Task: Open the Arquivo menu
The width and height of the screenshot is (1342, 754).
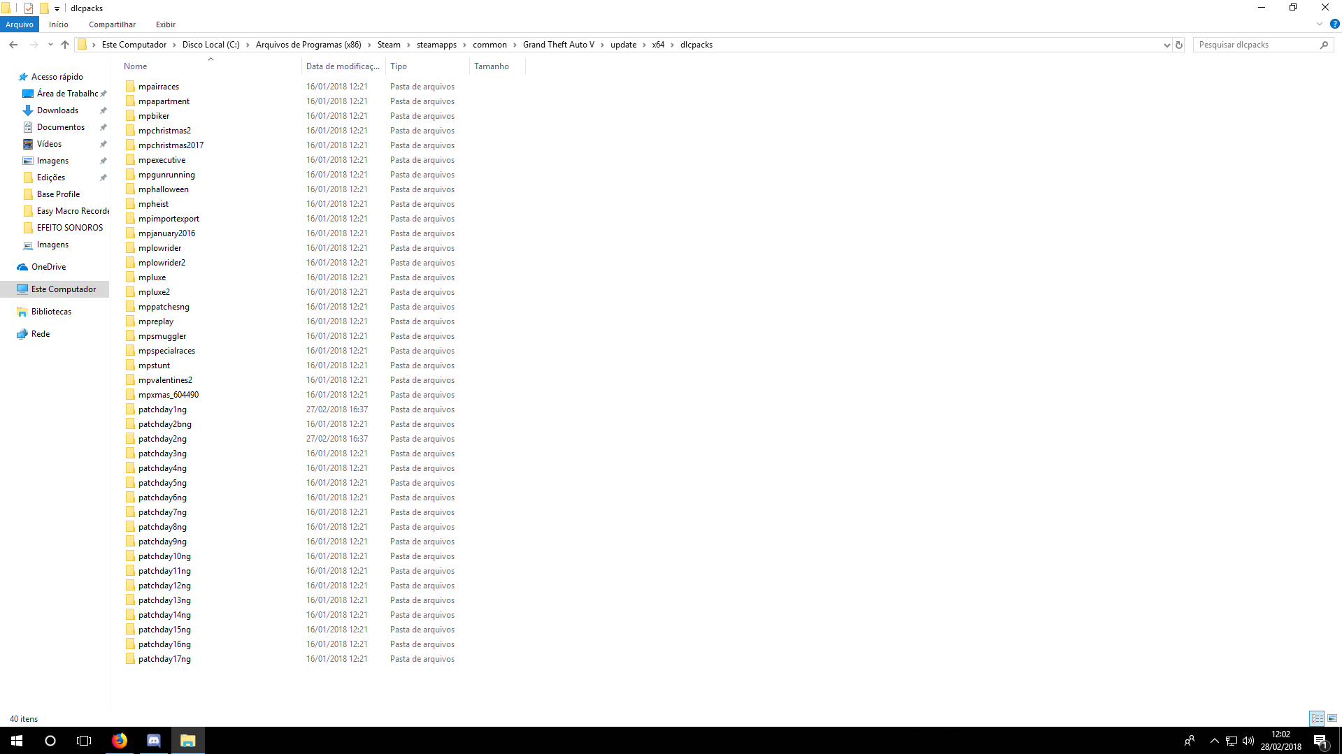Action: [x=20, y=24]
